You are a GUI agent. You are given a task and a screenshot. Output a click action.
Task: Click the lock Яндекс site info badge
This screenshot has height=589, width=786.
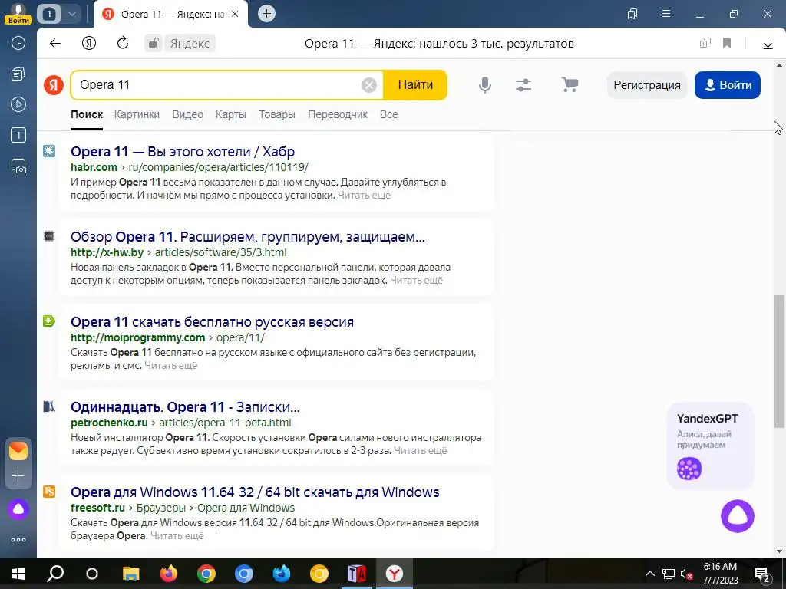(x=180, y=43)
